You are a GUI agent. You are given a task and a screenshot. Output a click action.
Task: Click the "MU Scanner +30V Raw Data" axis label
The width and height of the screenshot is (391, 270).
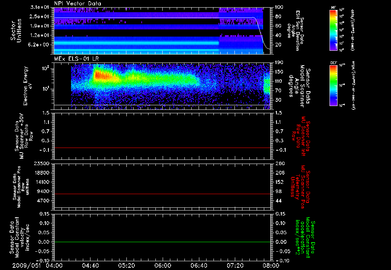coord(24,136)
